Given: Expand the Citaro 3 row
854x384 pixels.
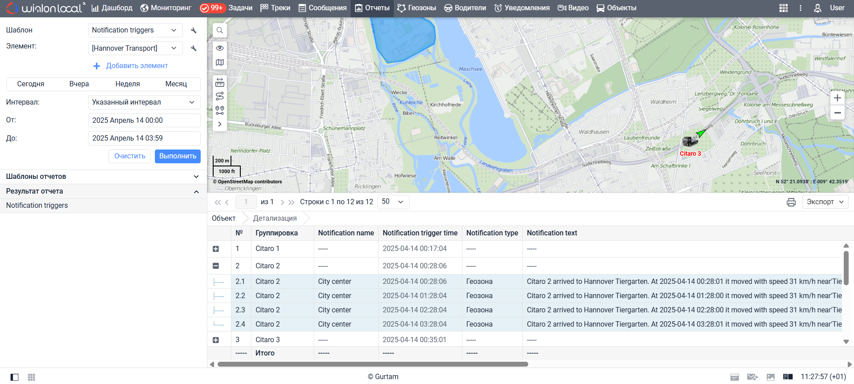Looking at the screenshot, I should click(x=216, y=340).
